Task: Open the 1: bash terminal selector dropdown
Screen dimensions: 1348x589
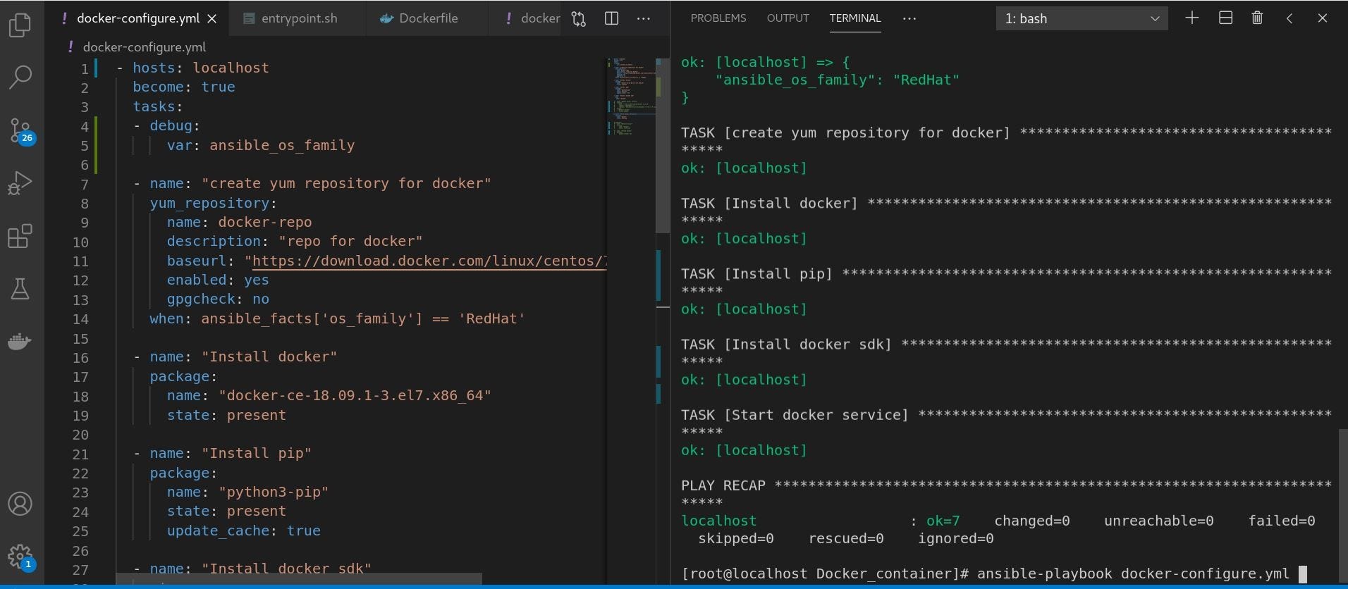Action: pyautogui.click(x=1082, y=18)
